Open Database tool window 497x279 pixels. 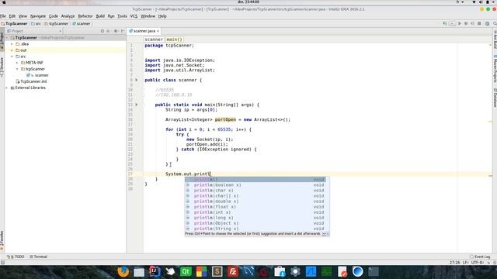coord(495,98)
